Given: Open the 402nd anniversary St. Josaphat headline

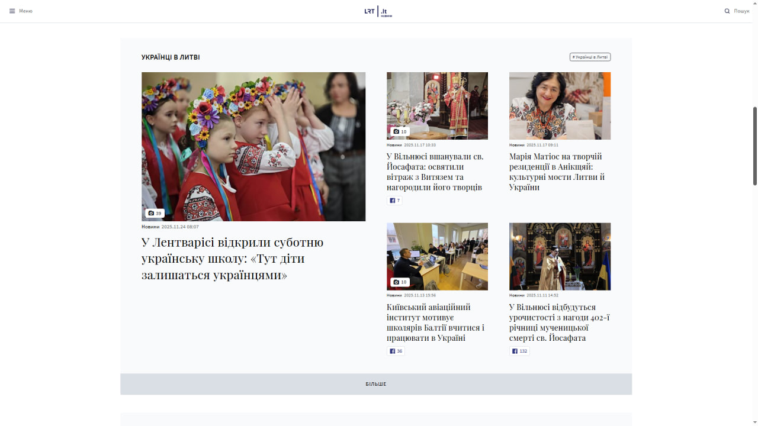Looking at the screenshot, I should coord(559,322).
